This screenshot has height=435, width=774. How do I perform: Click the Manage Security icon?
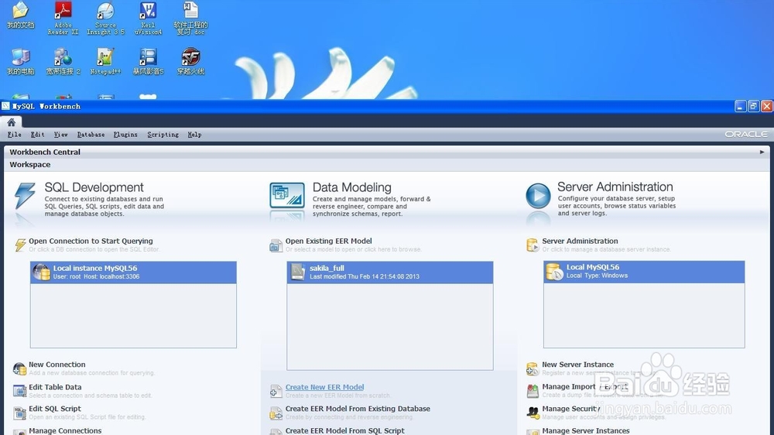click(x=533, y=413)
